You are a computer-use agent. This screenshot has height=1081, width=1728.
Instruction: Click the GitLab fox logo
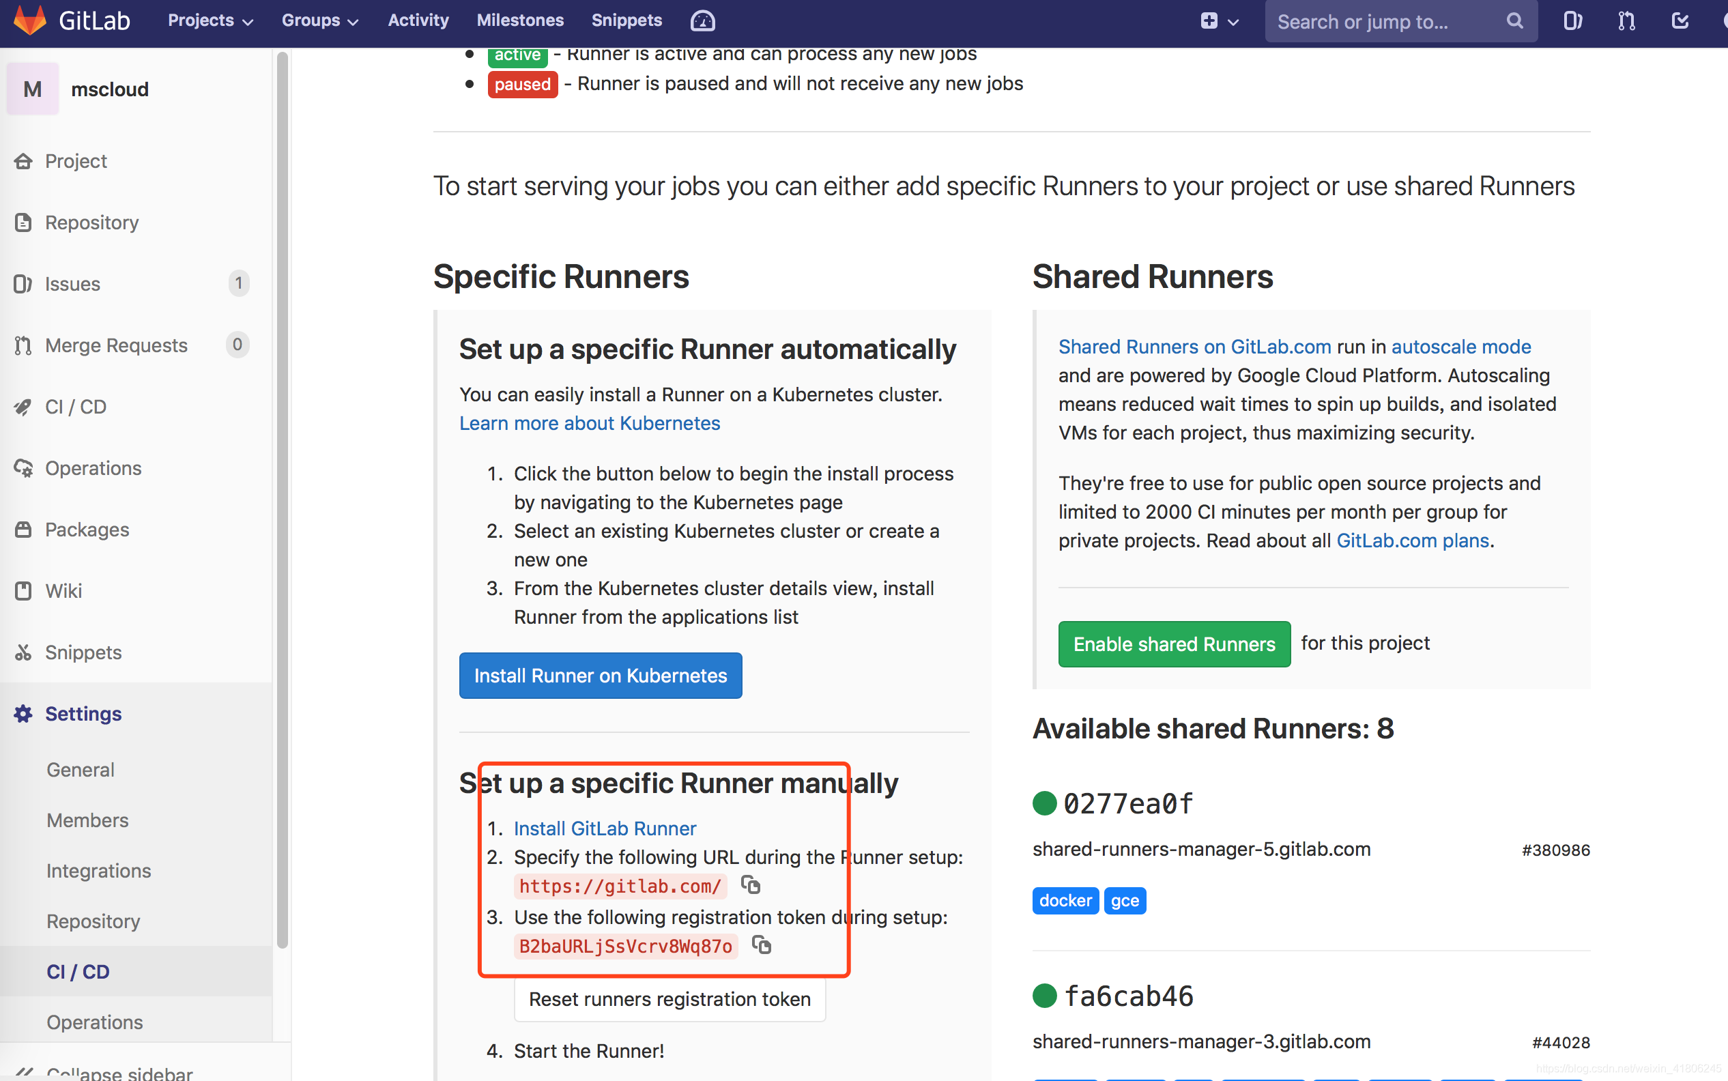[30, 20]
